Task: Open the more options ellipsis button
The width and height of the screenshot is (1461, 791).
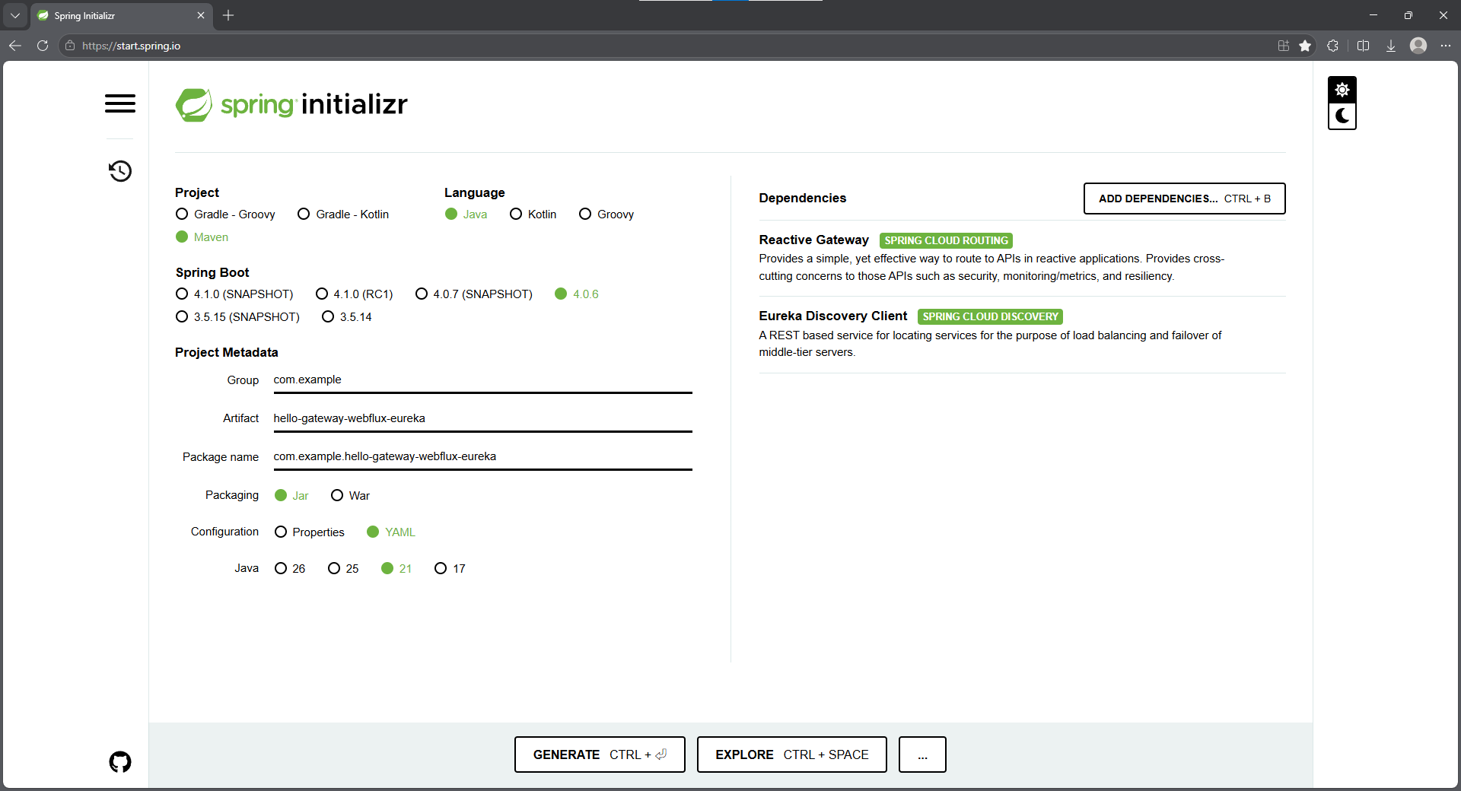Action: [x=922, y=754]
